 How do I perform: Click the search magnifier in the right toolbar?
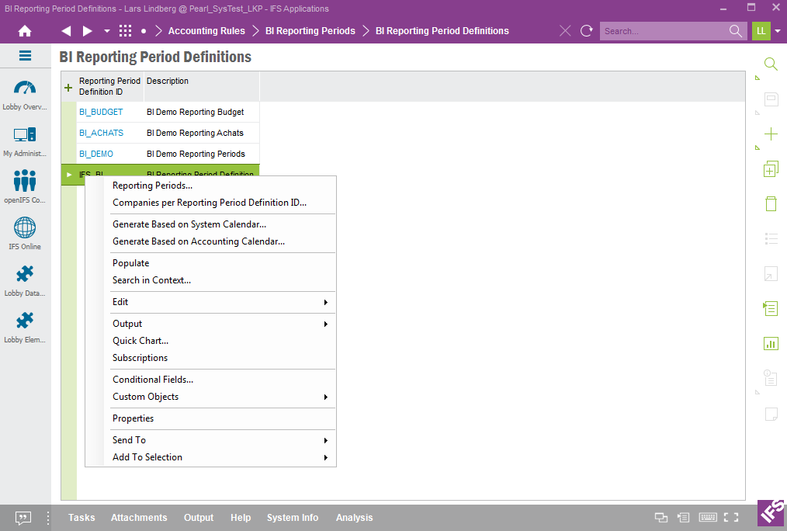(771, 64)
